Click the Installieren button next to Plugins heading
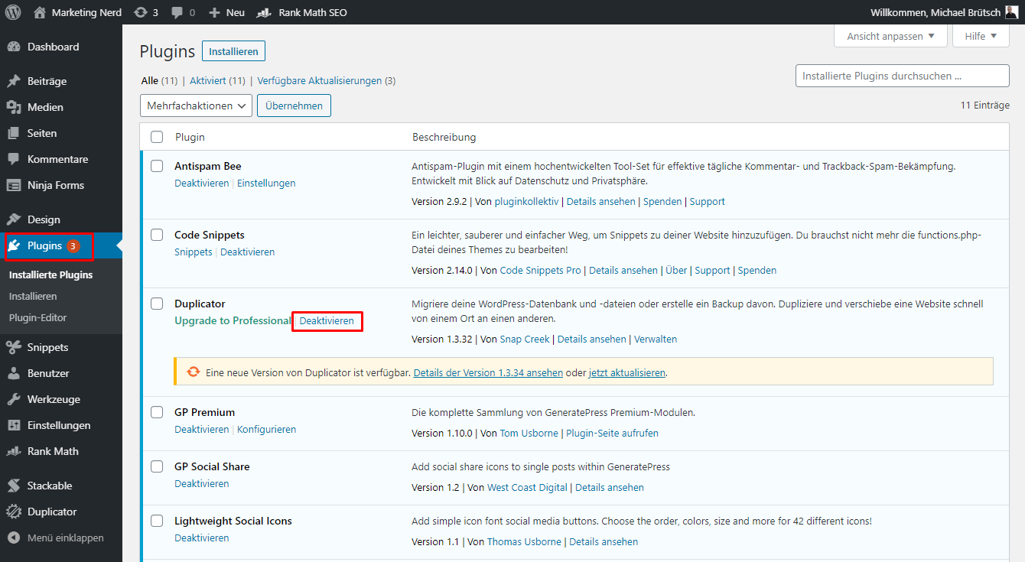 [x=233, y=51]
